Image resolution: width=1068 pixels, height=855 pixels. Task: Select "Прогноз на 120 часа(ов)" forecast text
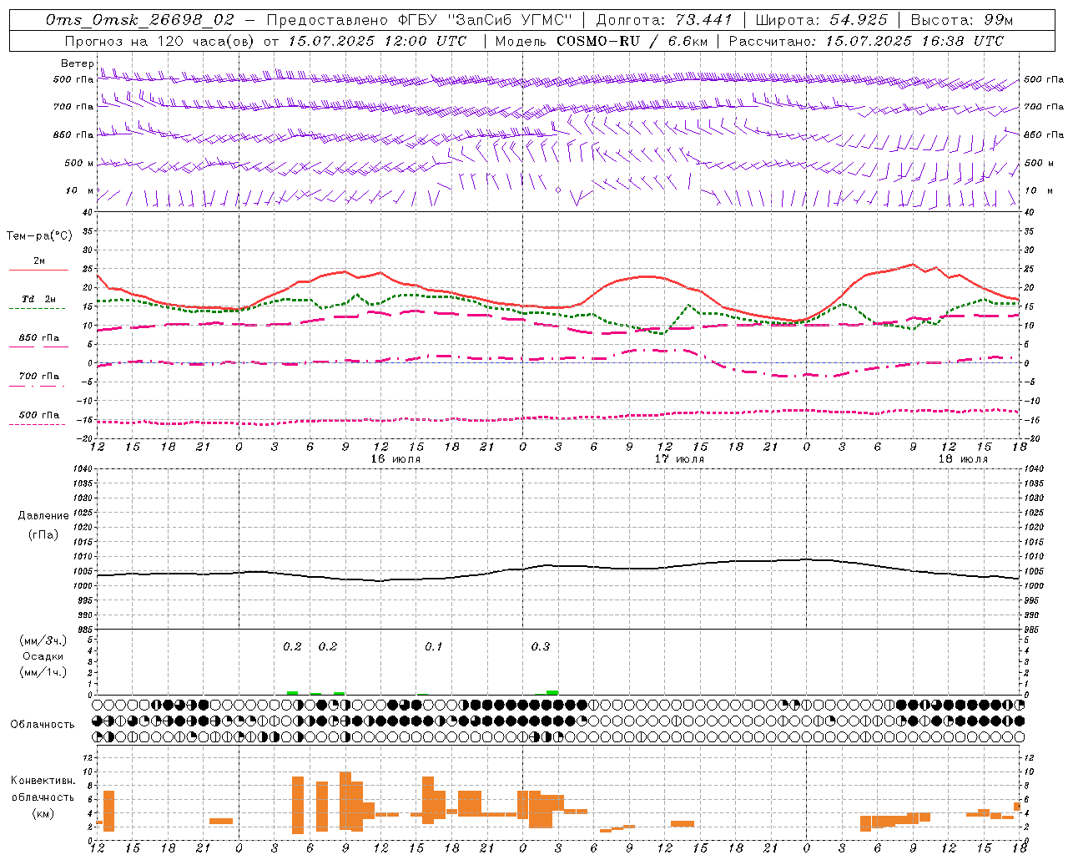[160, 41]
